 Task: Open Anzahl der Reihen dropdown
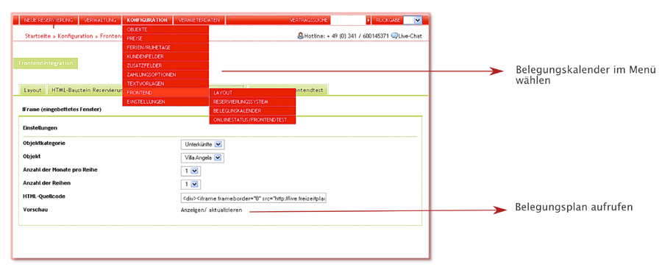[x=191, y=184]
